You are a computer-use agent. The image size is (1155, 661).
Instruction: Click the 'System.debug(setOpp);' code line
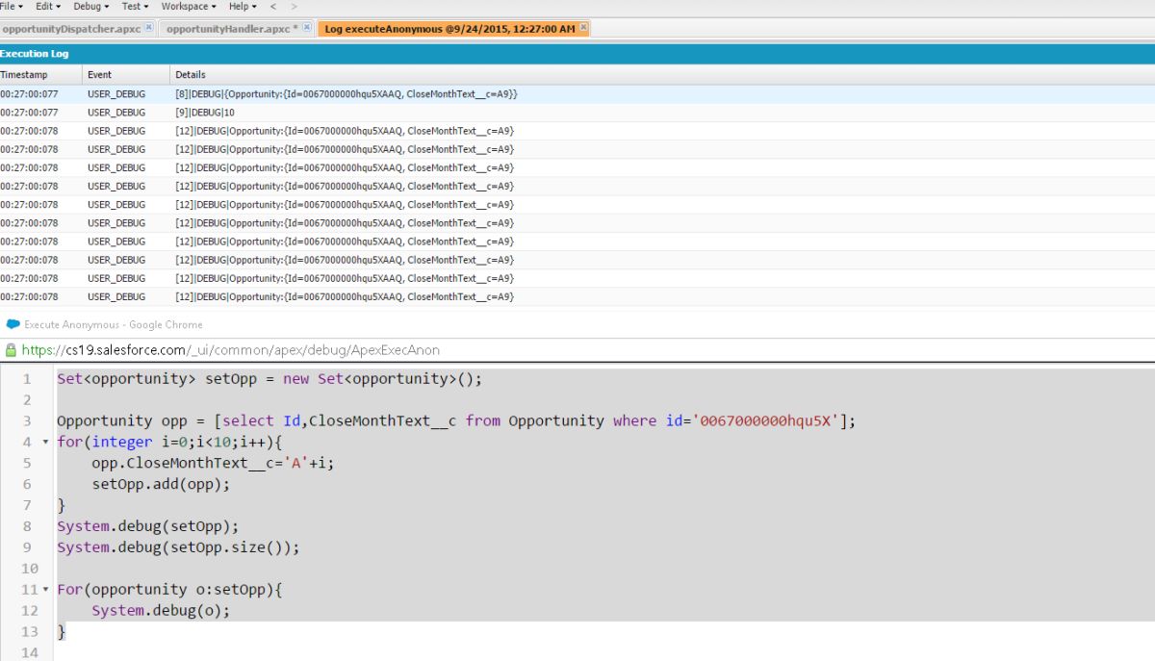pyautogui.click(x=147, y=526)
